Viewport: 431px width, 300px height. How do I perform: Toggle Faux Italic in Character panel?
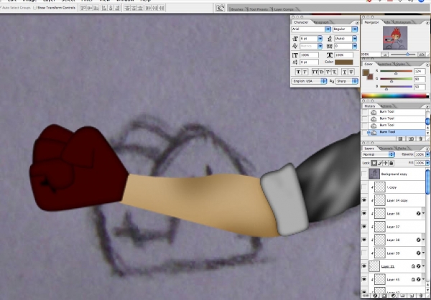[x=305, y=72]
